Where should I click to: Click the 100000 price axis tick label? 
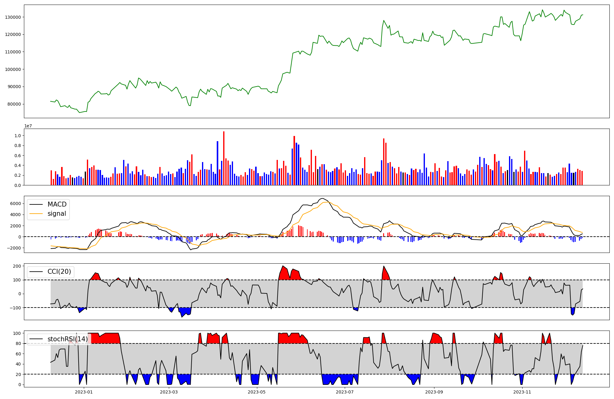tap(13, 69)
